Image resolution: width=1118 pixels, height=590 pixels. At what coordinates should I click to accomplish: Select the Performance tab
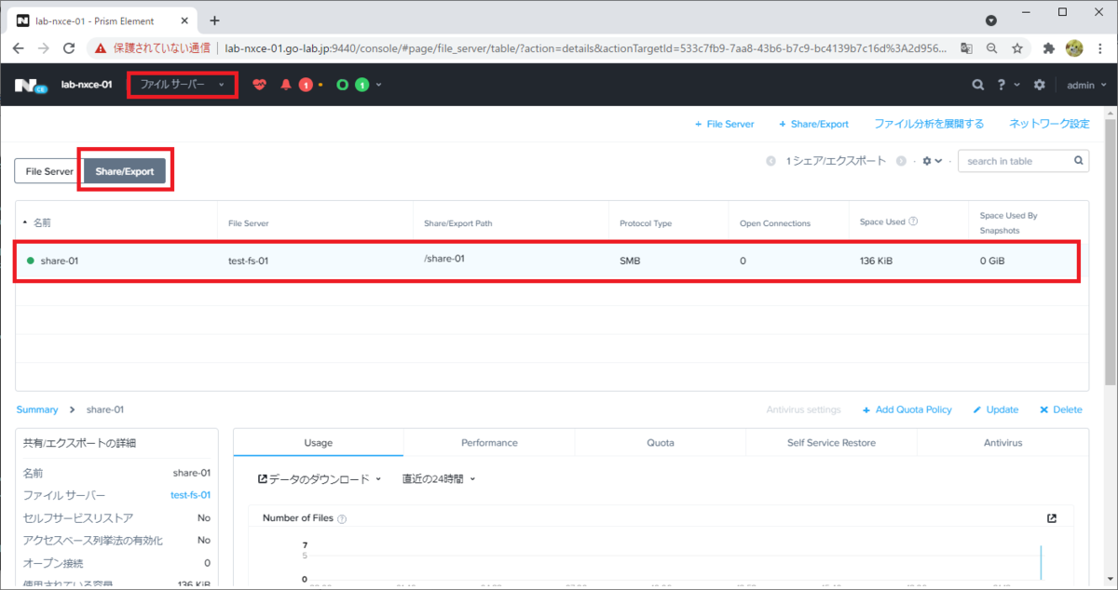[x=489, y=443]
